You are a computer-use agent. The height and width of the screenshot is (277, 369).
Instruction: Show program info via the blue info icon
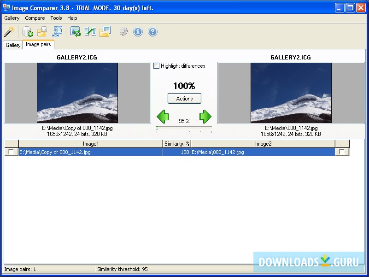click(x=138, y=31)
